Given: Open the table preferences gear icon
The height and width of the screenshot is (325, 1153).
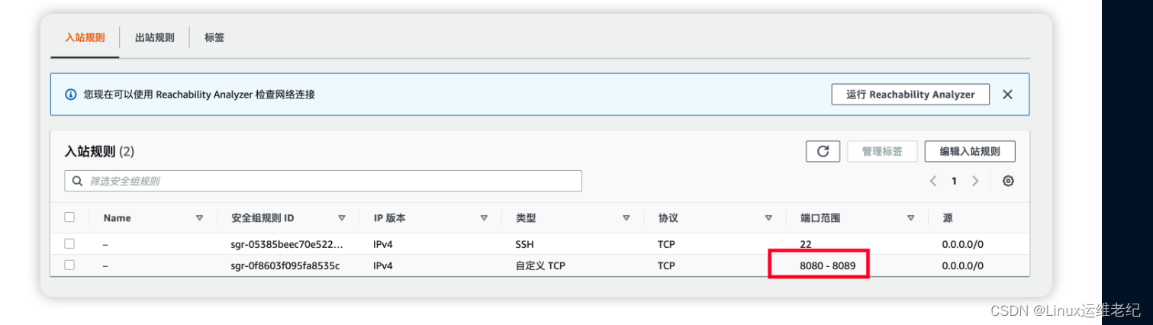Looking at the screenshot, I should [1008, 181].
